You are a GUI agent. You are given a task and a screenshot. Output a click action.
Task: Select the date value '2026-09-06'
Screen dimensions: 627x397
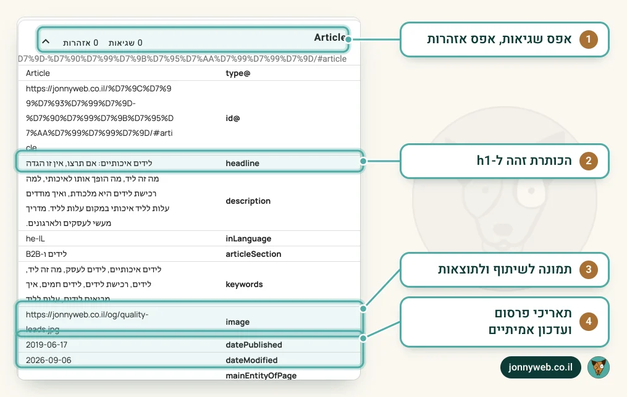pos(48,360)
